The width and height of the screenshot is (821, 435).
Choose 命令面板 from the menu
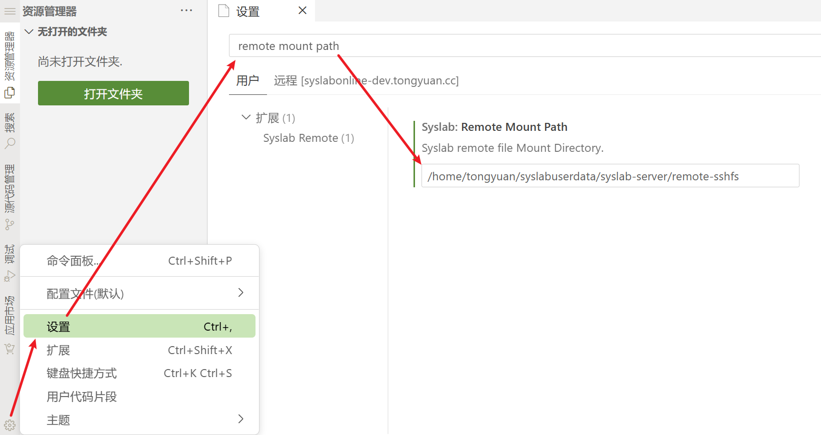point(139,261)
